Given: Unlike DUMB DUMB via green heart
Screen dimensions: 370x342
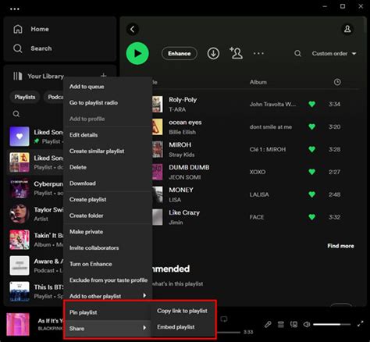Looking at the screenshot, I should click(x=311, y=172).
